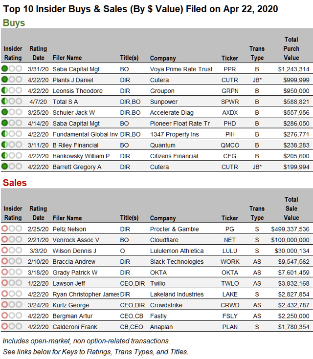
Task: Open the PPR ticker symbol
Action: (x=229, y=69)
